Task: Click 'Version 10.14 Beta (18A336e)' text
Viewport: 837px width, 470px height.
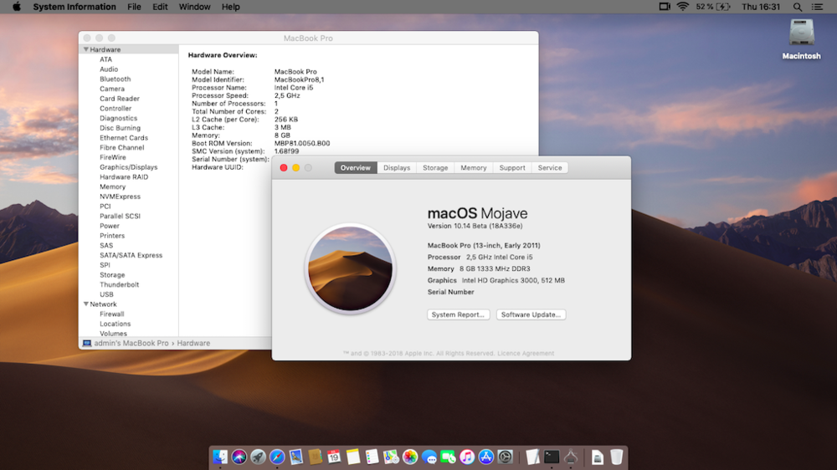Action: [x=475, y=226]
